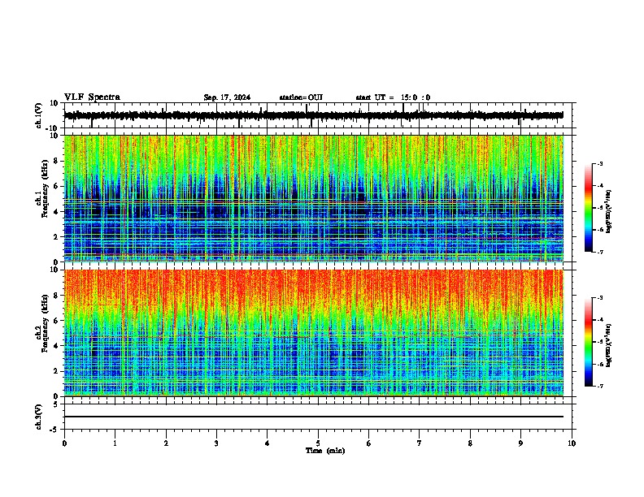
Task: Click the ch.1 spectrogram color bar
Action: coord(589,208)
